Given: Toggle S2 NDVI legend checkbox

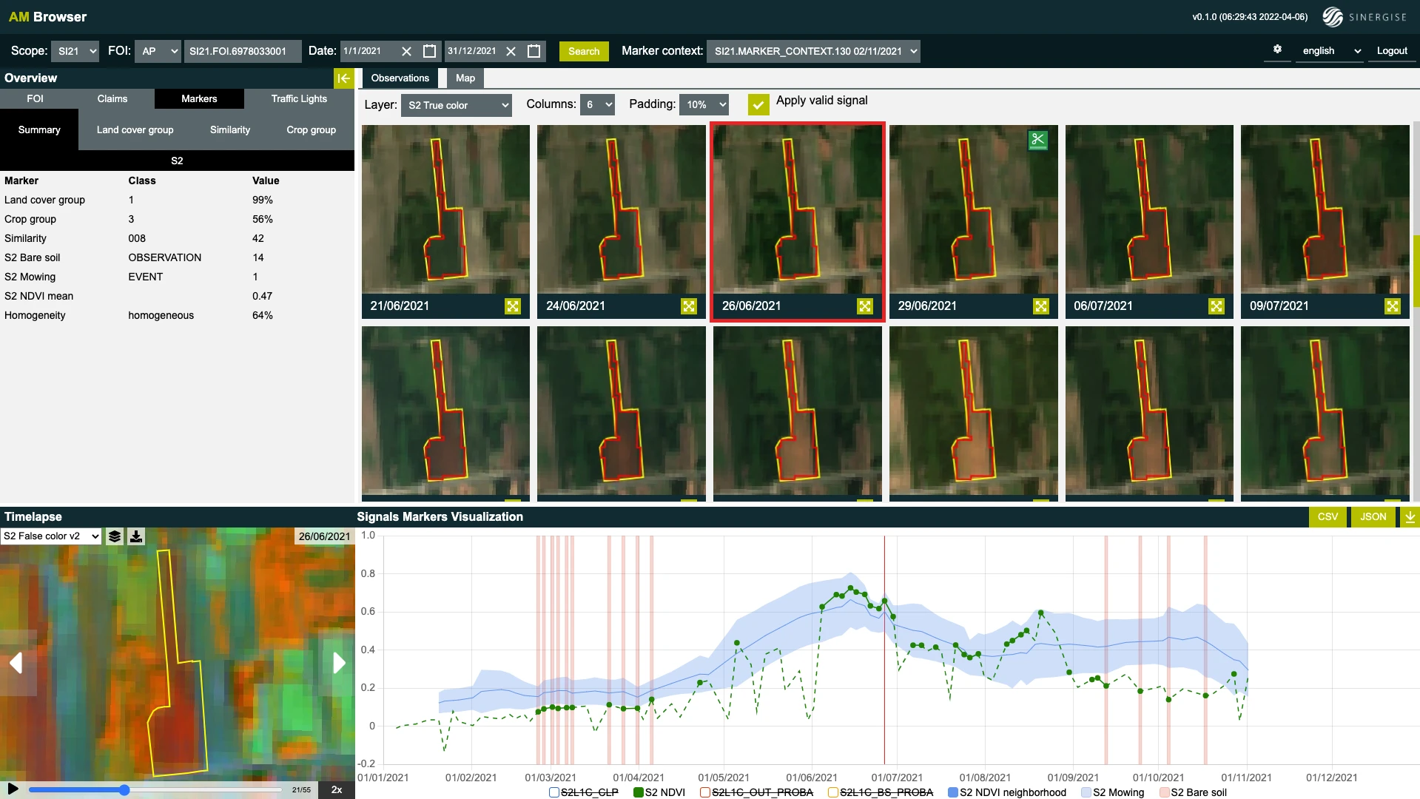Looking at the screenshot, I should (639, 792).
